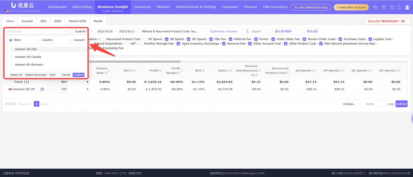Image resolution: width=413 pixels, height=177 pixels.
Task: Switch to the ASIN tab
Action: tap(58, 21)
